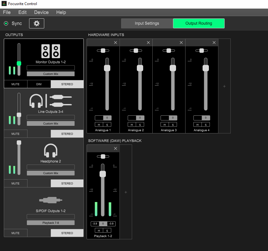Add a software playback channel with plus

[126, 192]
